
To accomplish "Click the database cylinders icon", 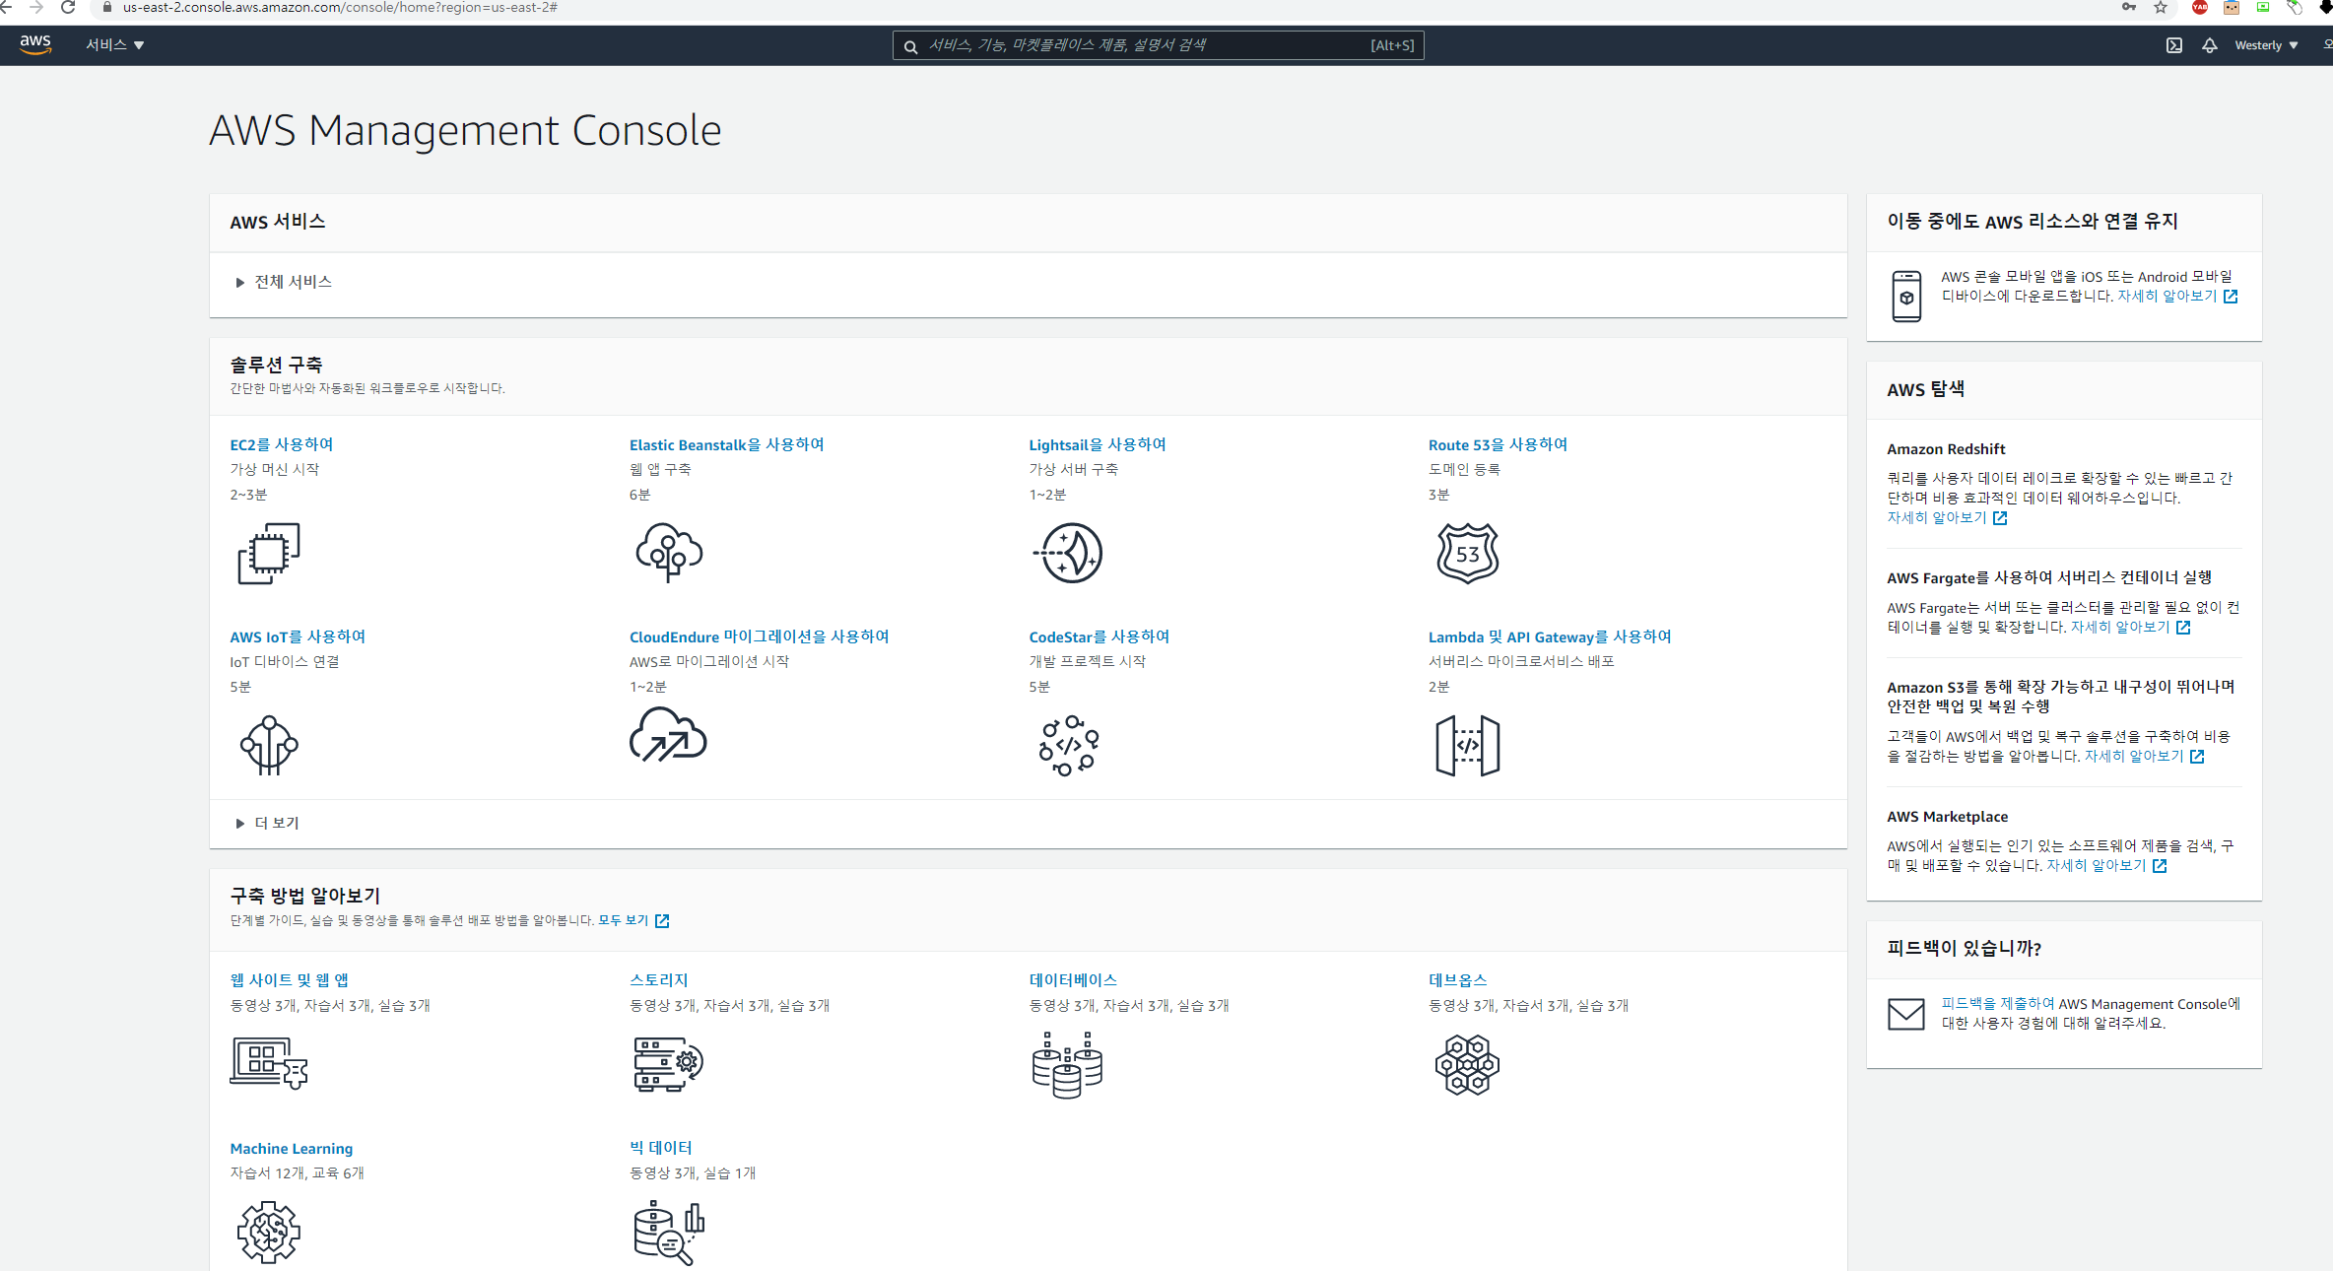I will point(1068,1065).
